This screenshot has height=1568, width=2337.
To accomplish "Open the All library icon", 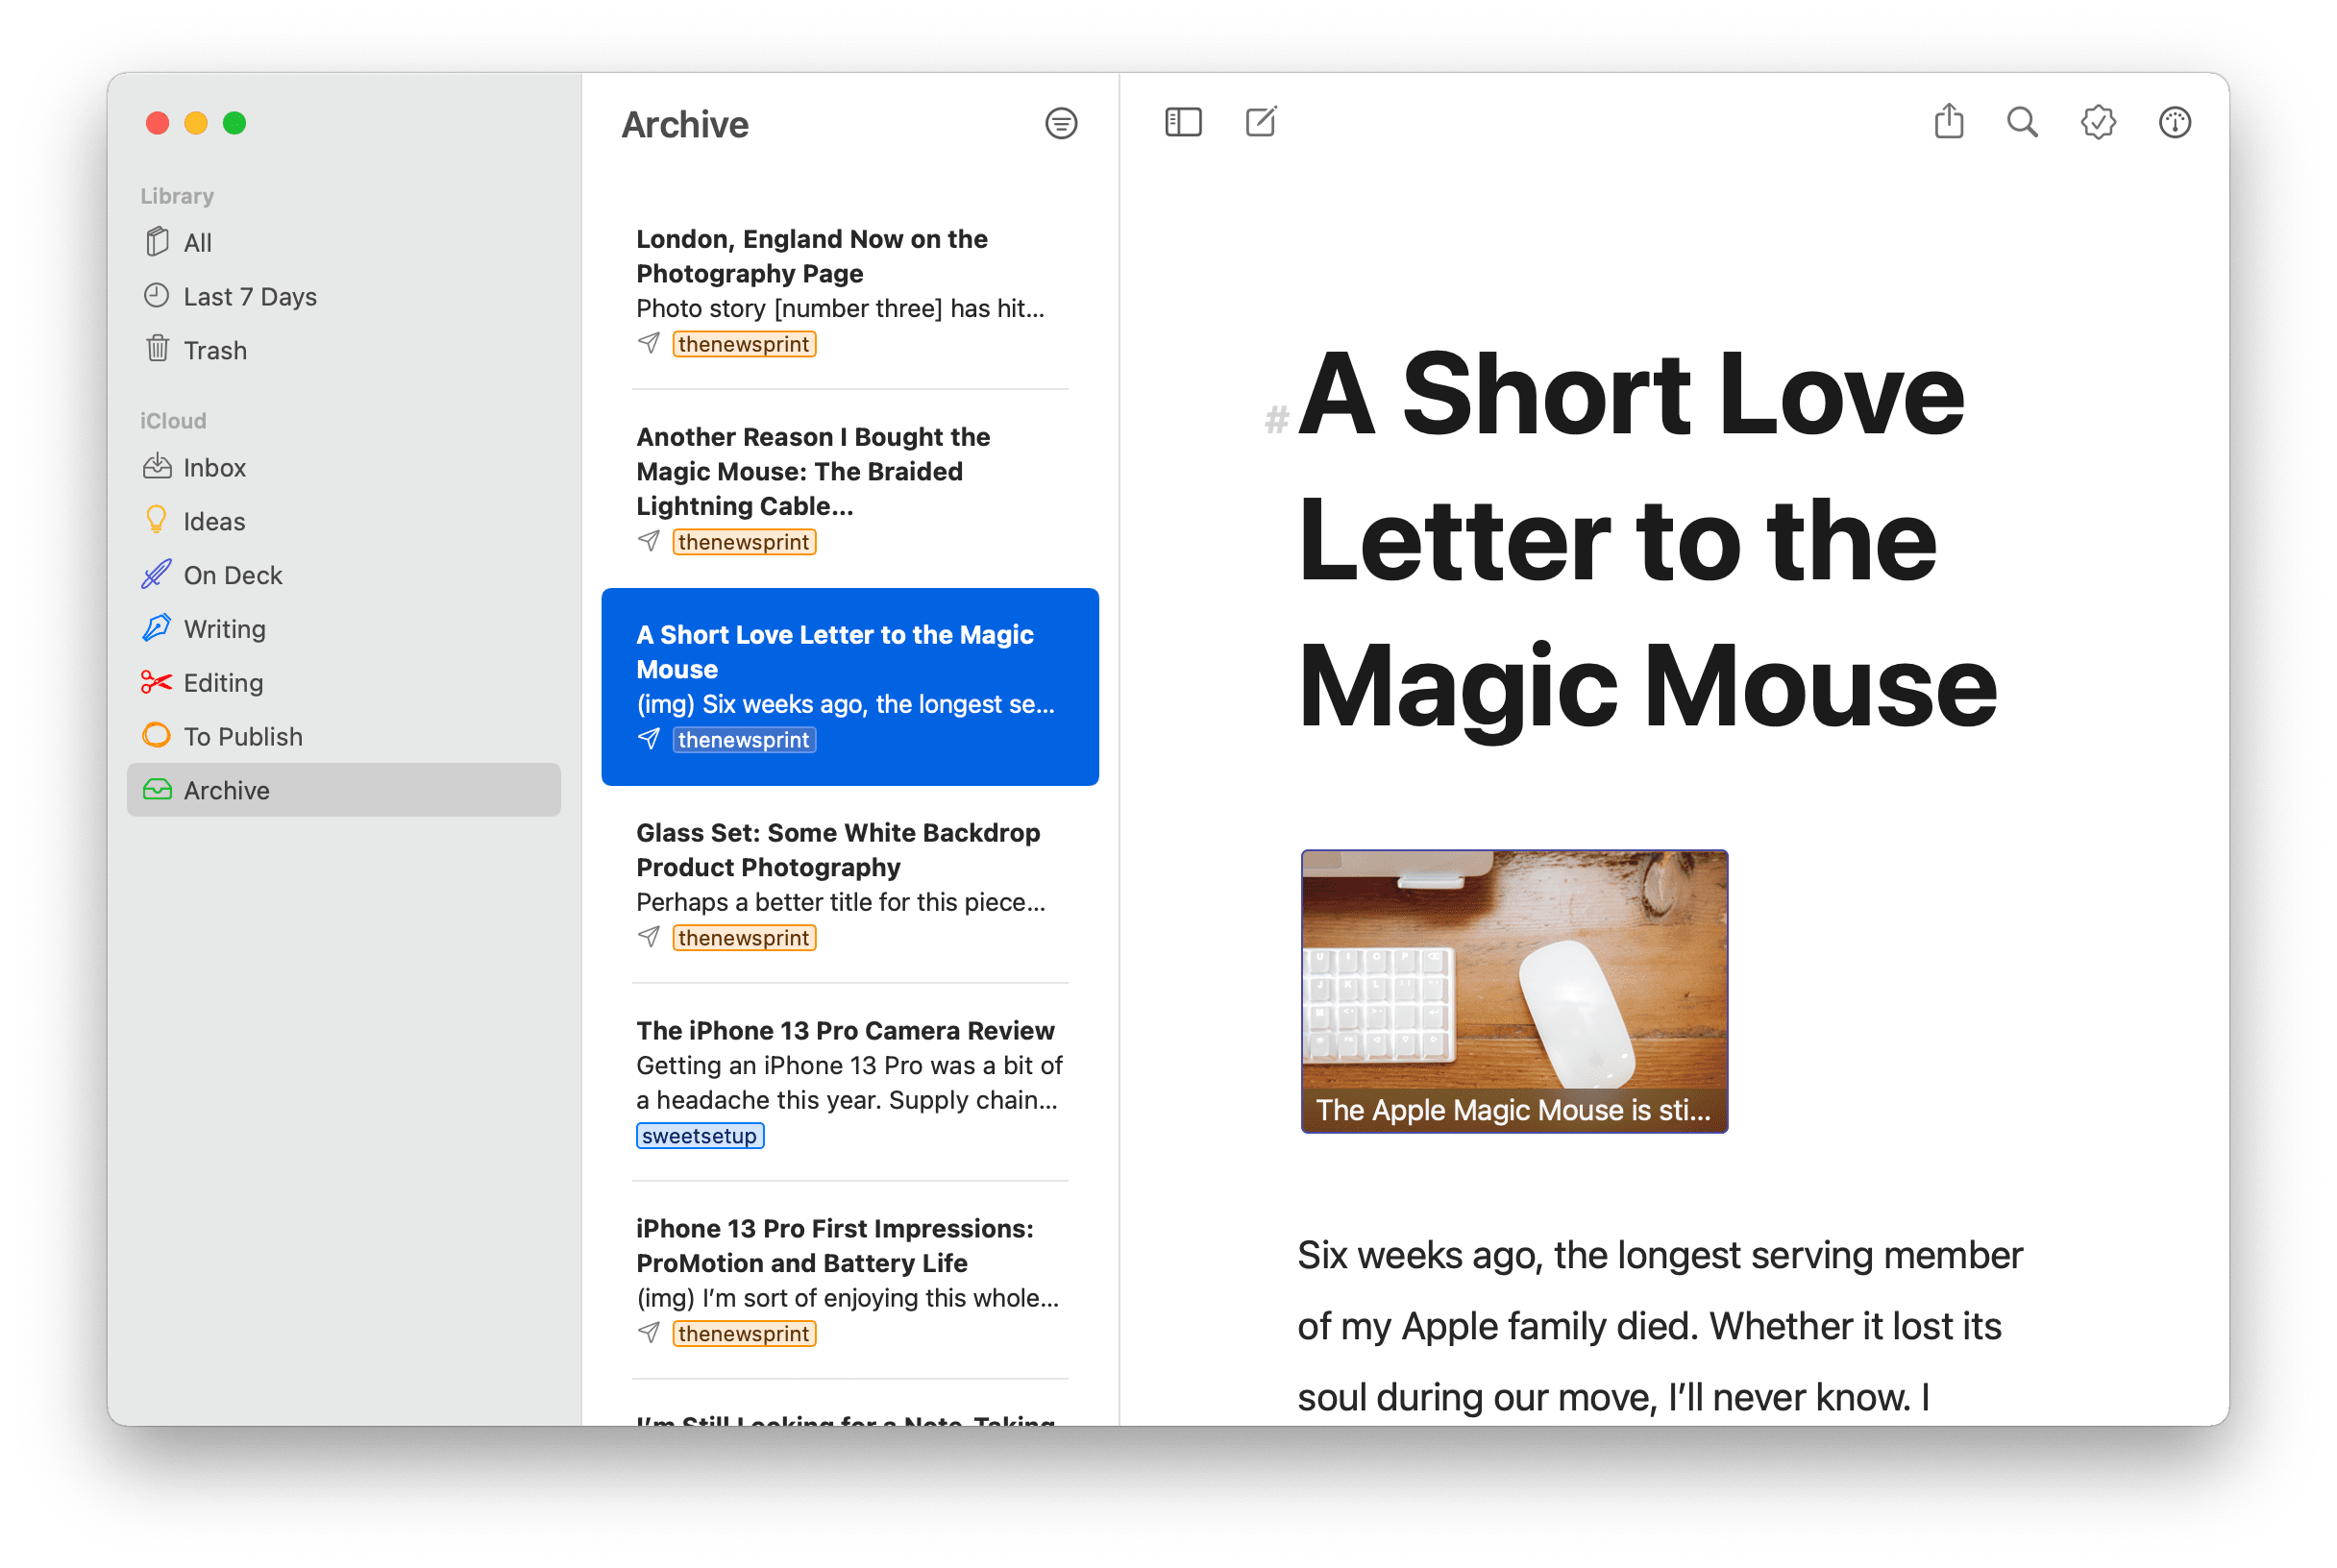I will (x=157, y=242).
